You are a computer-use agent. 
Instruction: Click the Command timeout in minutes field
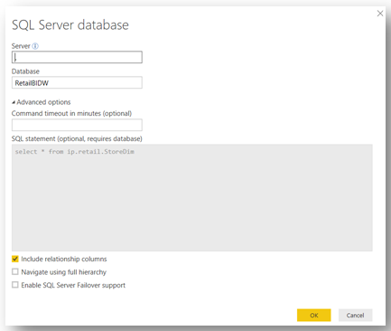tap(77, 125)
